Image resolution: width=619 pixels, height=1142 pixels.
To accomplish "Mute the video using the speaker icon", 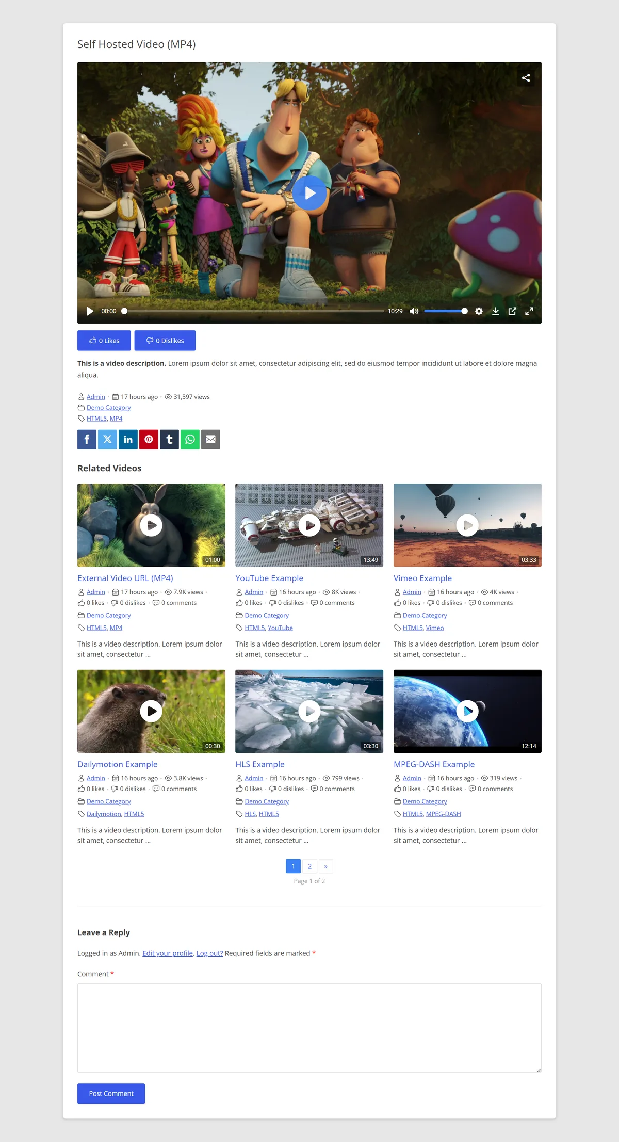I will point(414,311).
